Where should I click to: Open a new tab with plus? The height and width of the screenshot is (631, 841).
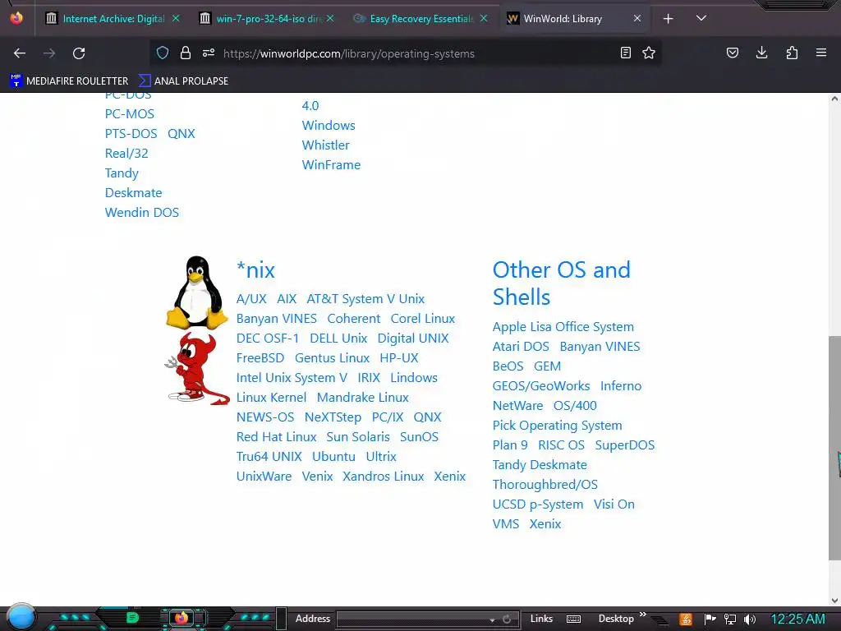(x=669, y=19)
